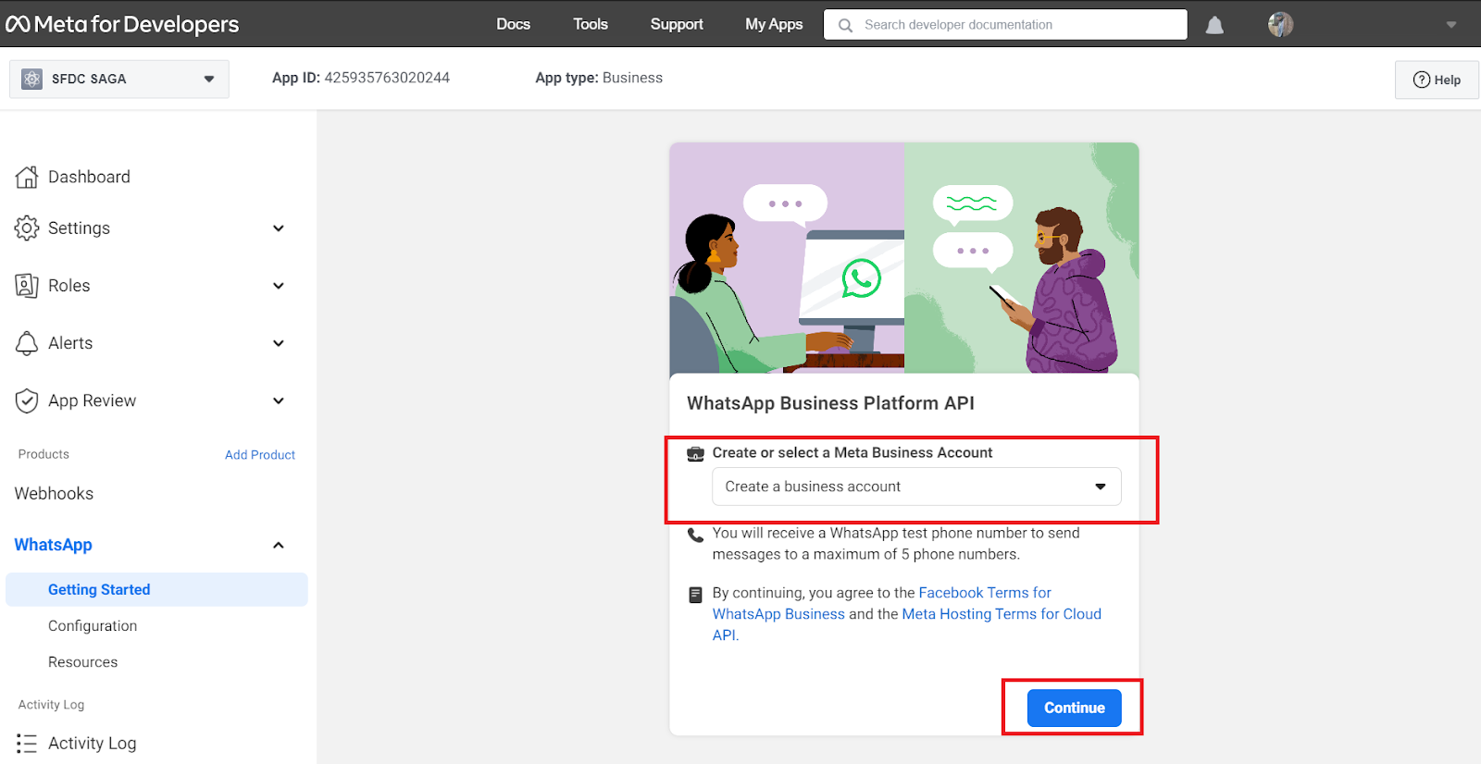Click the SFDC SAGA app icon
Viewport: 1481px width, 764px height.
click(x=31, y=79)
